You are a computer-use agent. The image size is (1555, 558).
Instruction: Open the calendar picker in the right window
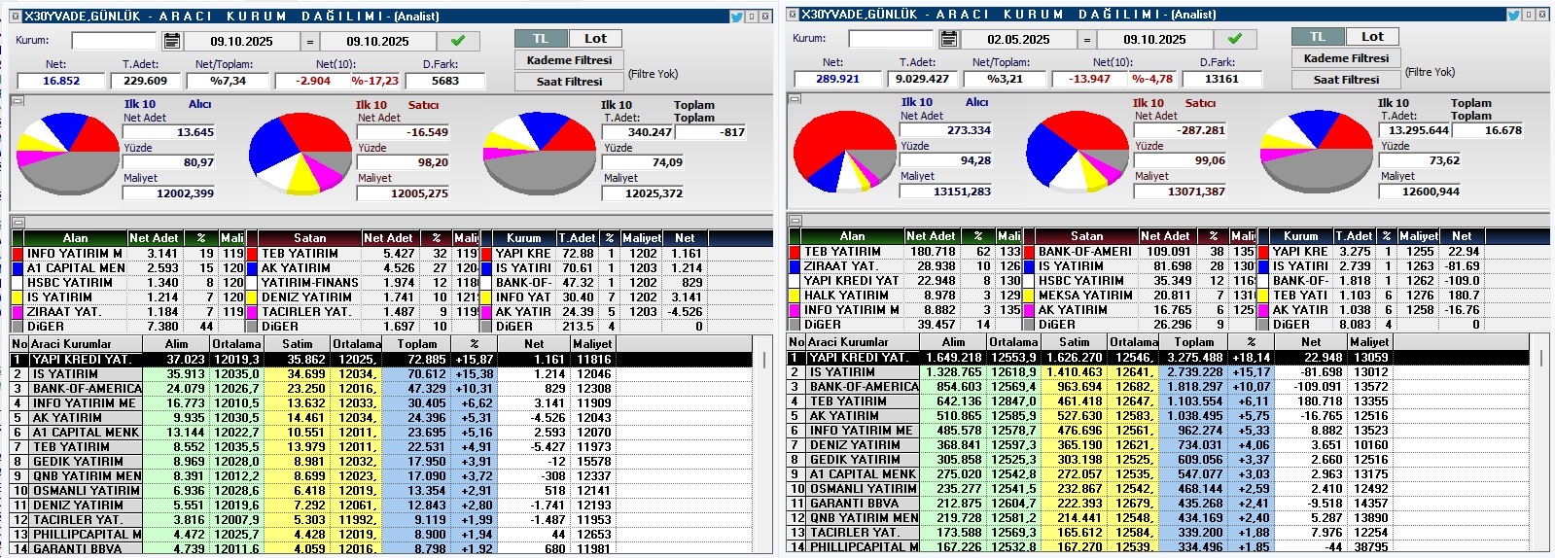coord(949,39)
